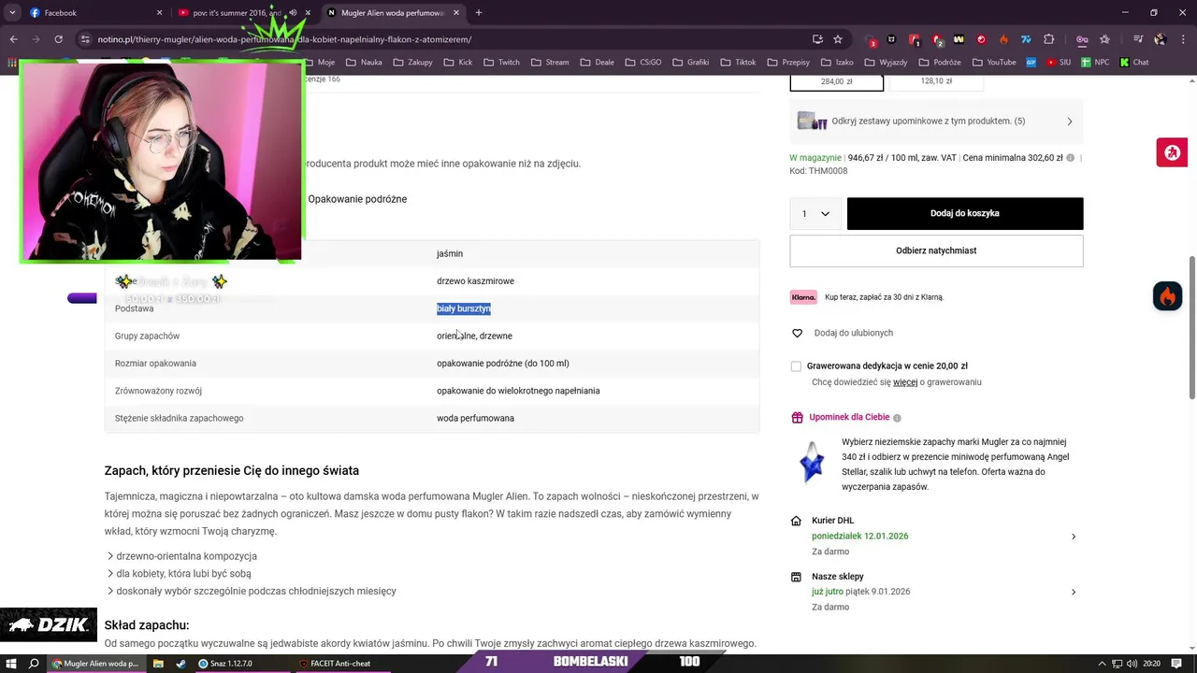Open the CS:GO bookmark folder
The height and width of the screenshot is (673, 1197).
tap(642, 63)
